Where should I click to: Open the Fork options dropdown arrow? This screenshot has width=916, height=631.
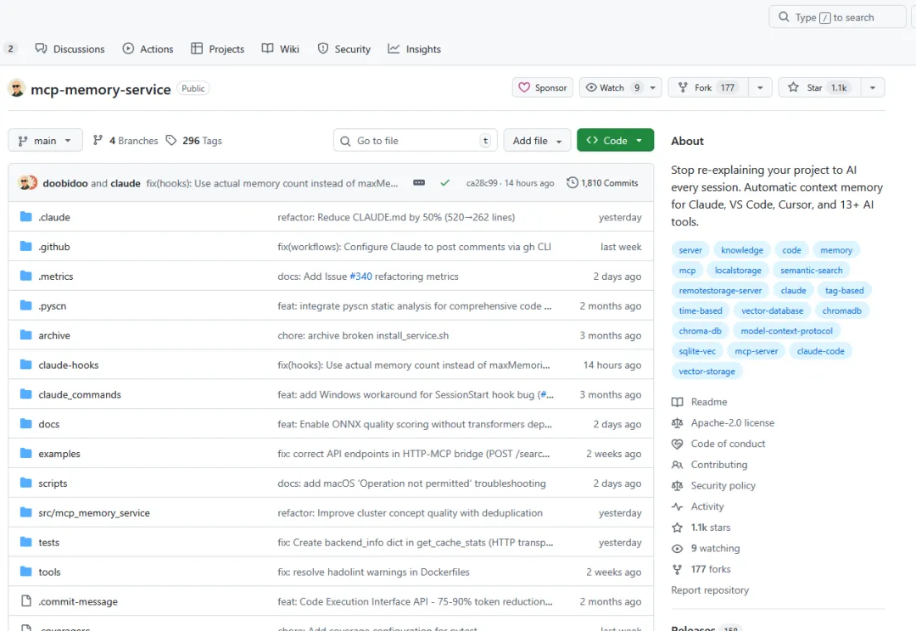(x=760, y=87)
